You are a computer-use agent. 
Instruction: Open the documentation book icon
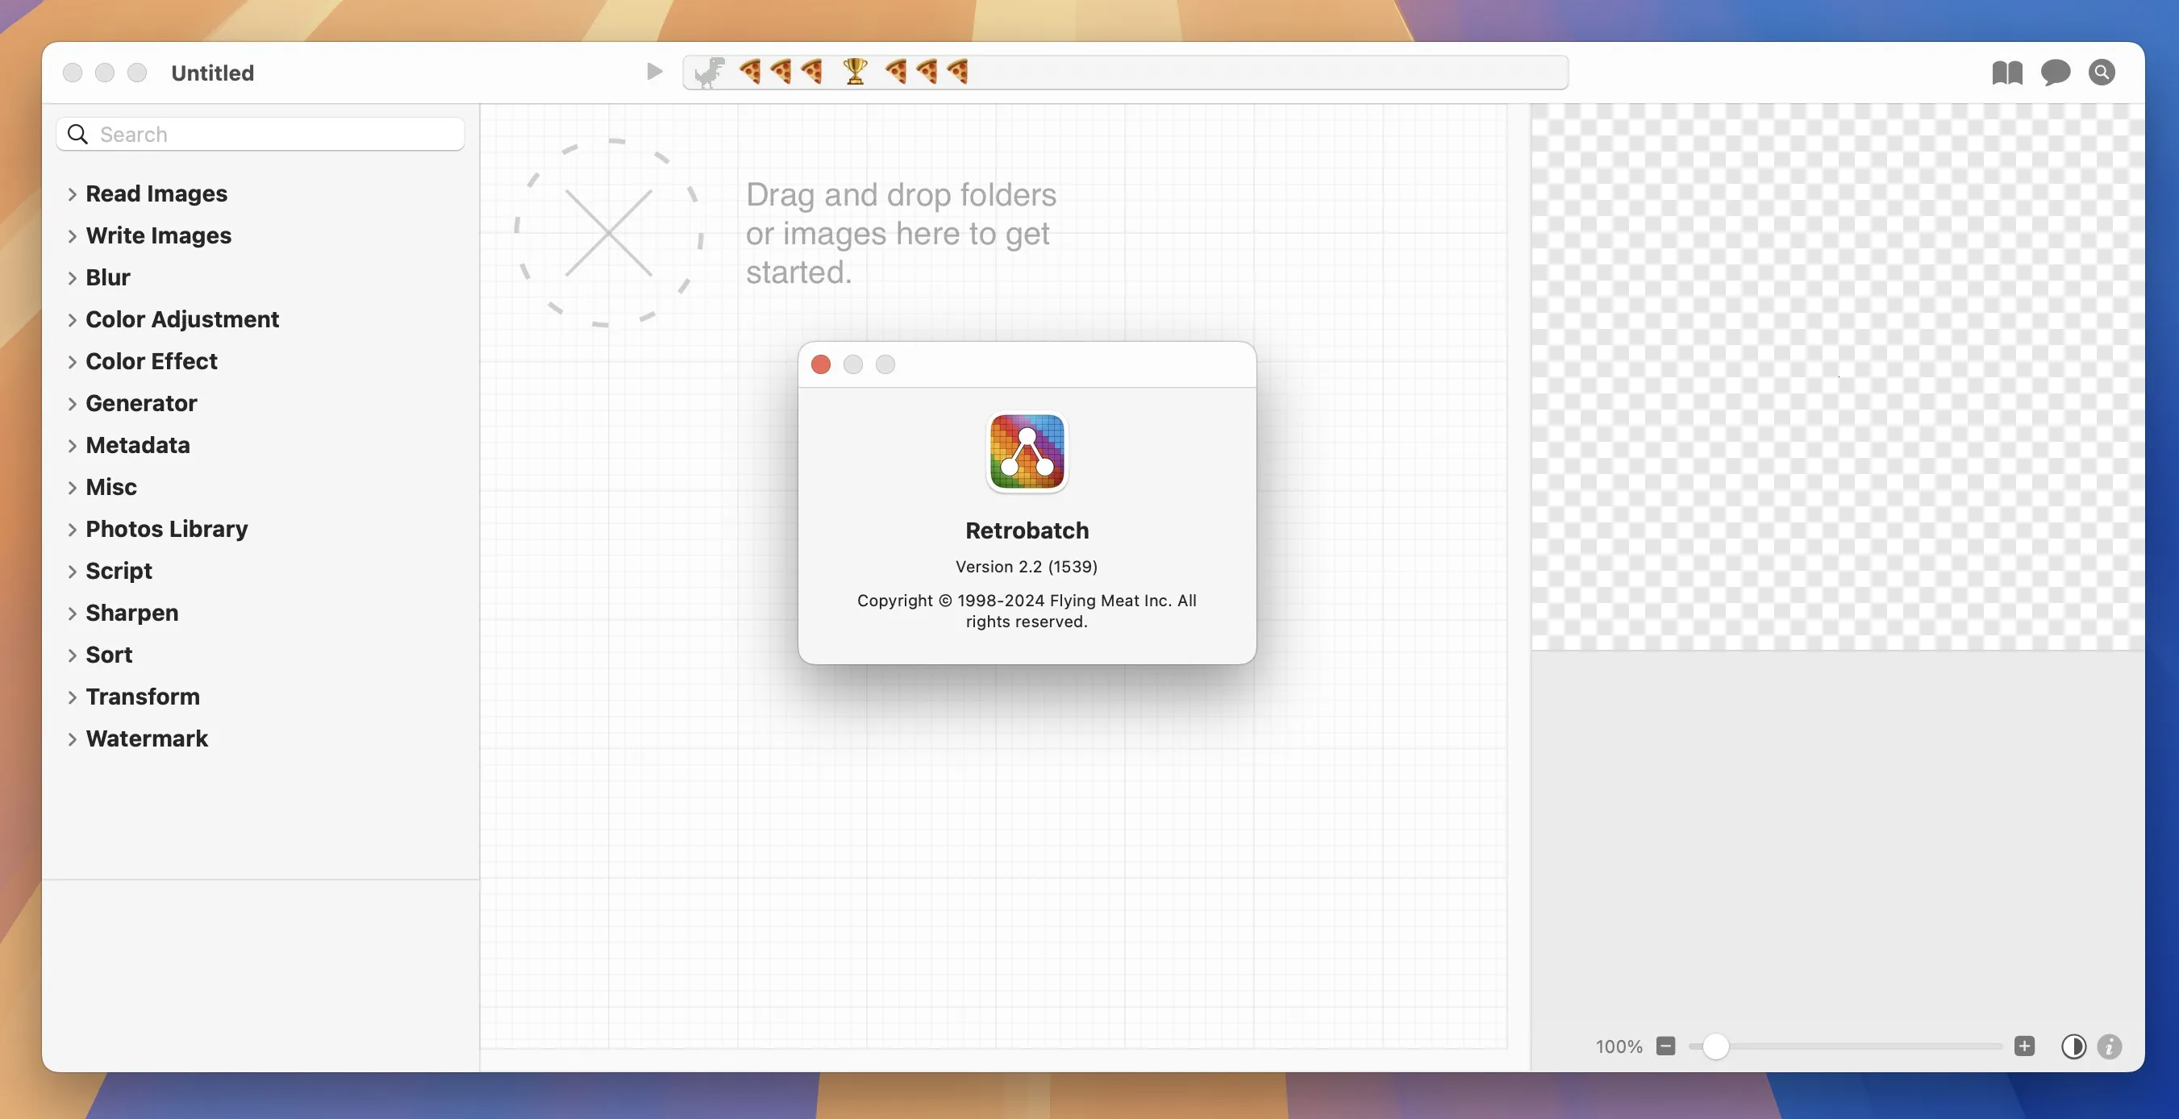click(2006, 73)
